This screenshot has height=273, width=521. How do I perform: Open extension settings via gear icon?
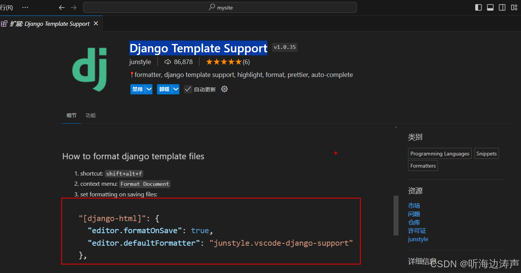224,89
